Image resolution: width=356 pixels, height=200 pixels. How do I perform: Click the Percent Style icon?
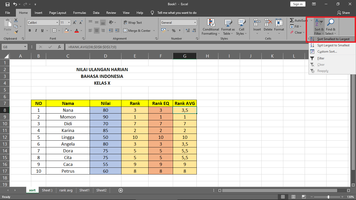[x=174, y=30]
